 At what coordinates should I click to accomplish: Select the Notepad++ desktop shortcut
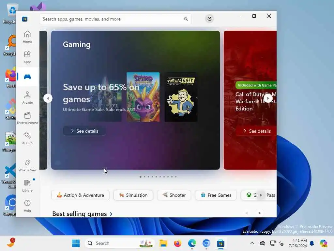click(x=10, y=142)
